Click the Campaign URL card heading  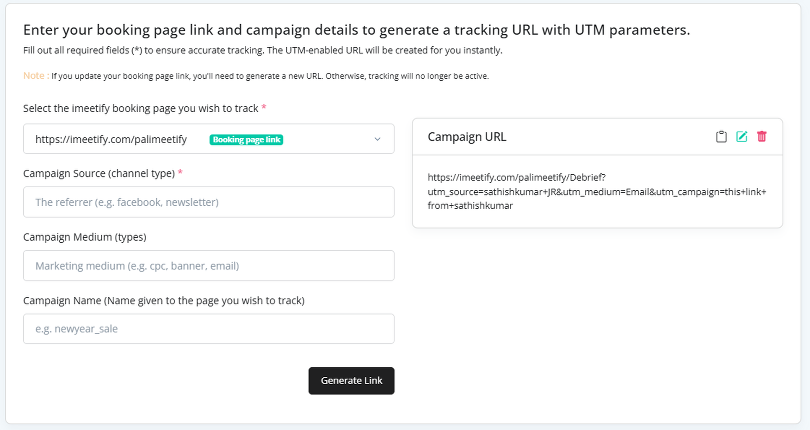point(467,137)
